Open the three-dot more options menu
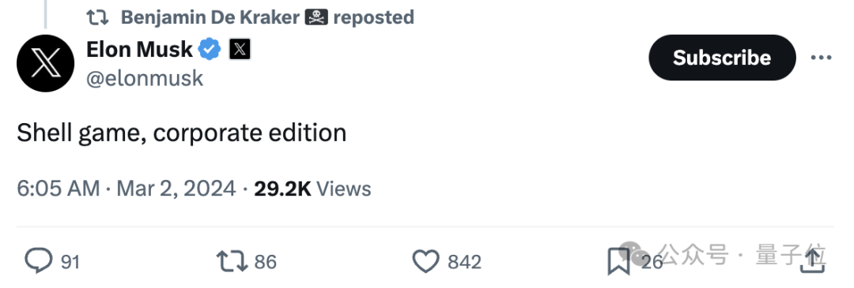Screen dimensions: 854x288 (x=822, y=58)
